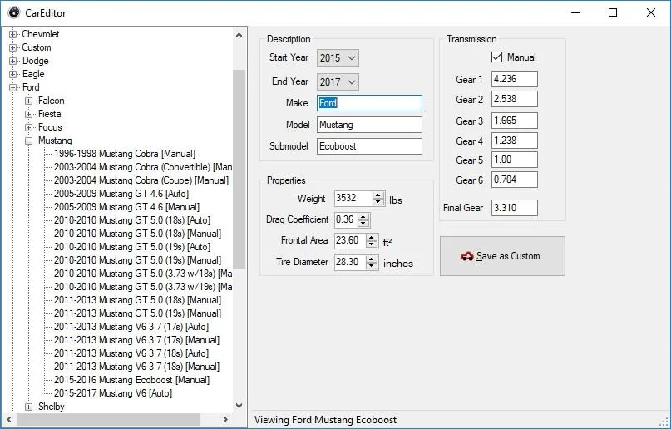Click the Save as Custom button
The height and width of the screenshot is (429, 671).
click(502, 256)
